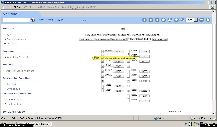Pan the schema down with the down-arrow icon
217x127 pixels.
click(151, 20)
